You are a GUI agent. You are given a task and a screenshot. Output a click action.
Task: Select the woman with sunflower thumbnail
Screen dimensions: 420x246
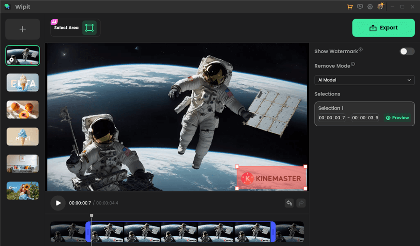[x=23, y=191]
